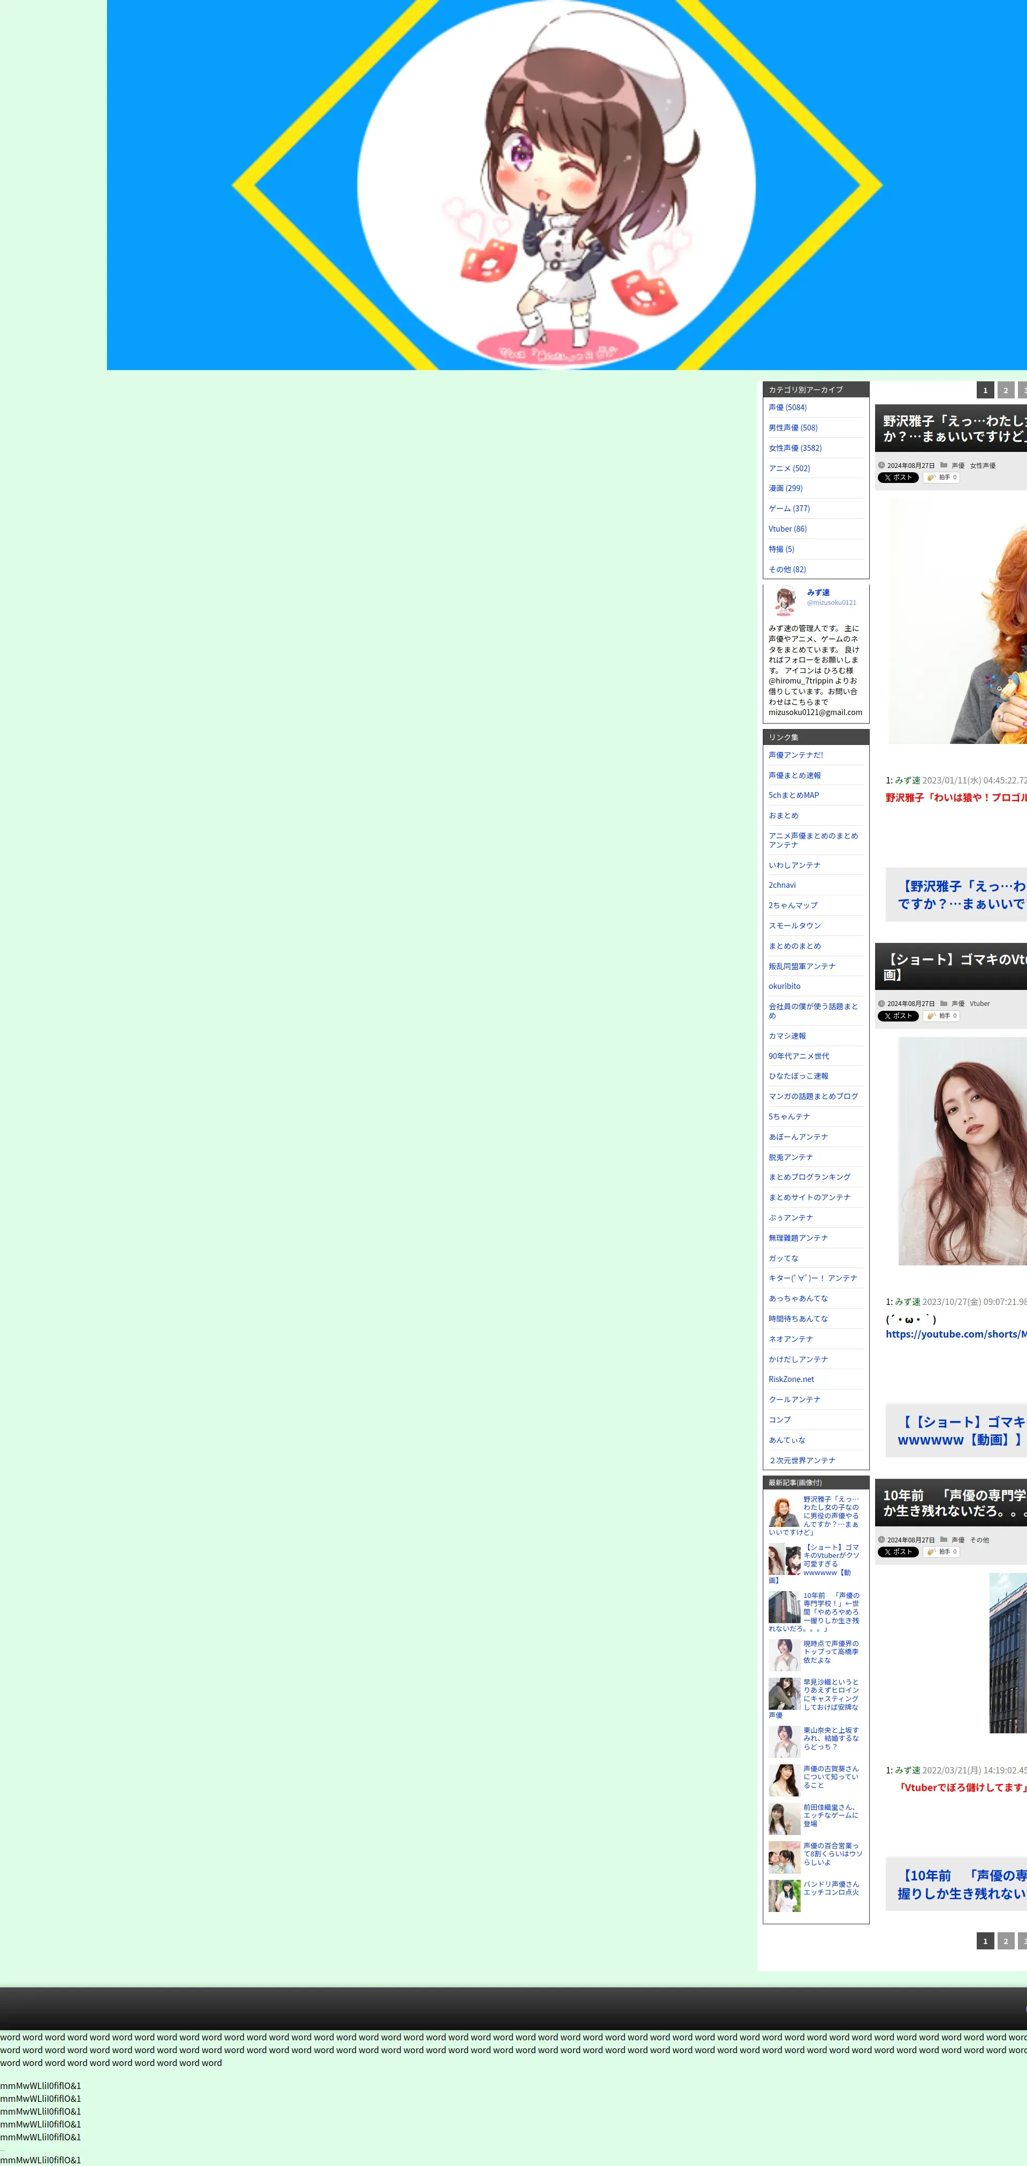Image resolution: width=1027 pixels, height=2166 pixels.
Task: Open the 声優まとめ速報 link in リンク集
Action: (x=794, y=775)
